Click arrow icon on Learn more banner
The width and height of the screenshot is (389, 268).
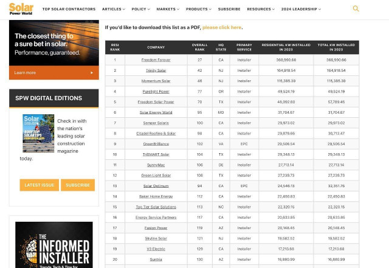[x=92, y=73]
